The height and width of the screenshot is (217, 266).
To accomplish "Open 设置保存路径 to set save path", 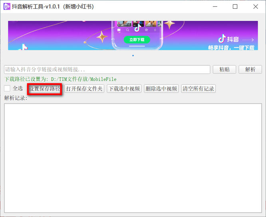I will pyautogui.click(x=44, y=88).
